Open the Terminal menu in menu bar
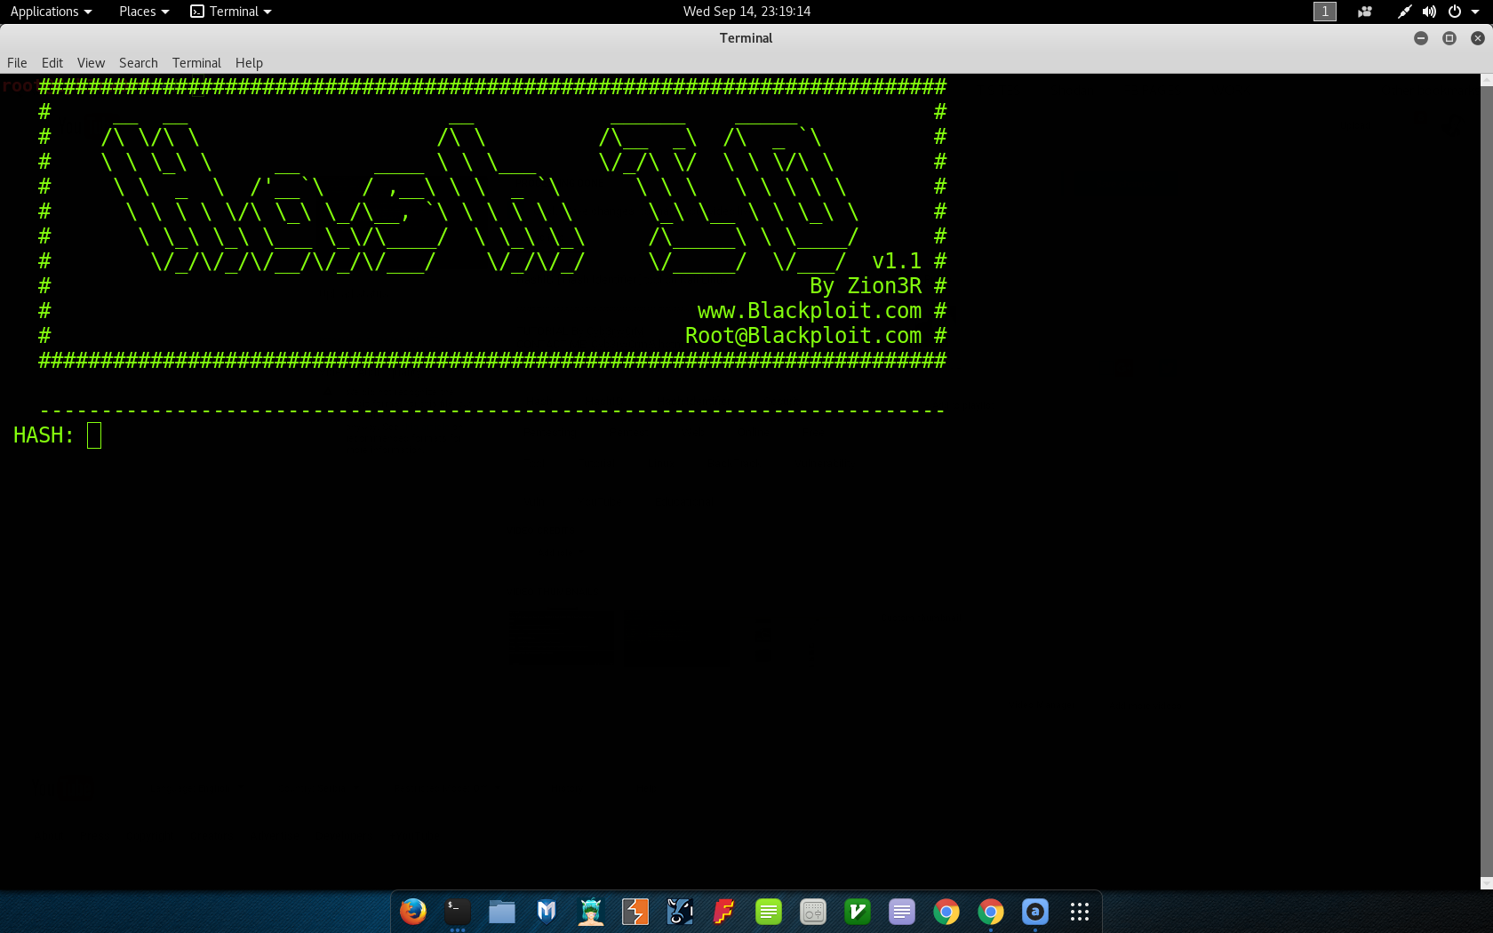The image size is (1493, 933). pyautogui.click(x=196, y=63)
